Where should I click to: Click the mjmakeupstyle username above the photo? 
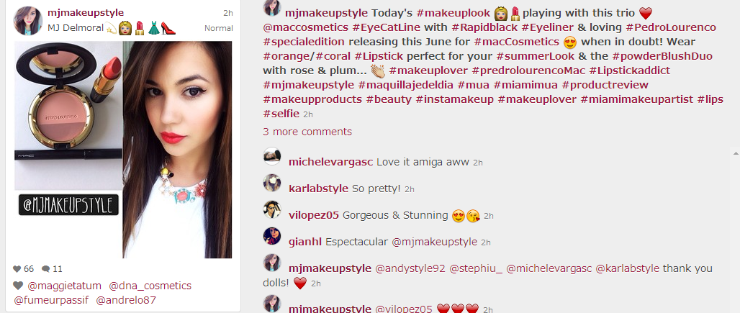(x=86, y=13)
